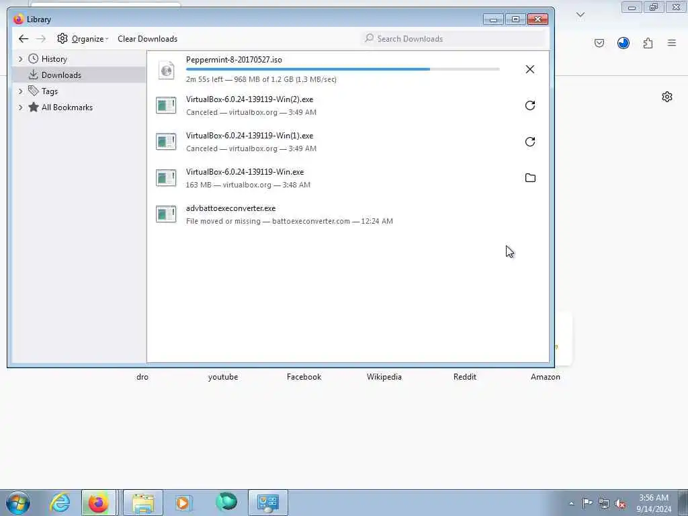The height and width of the screenshot is (516, 688).
Task: Click the VirtualBox-6.0.24-139119-Win.exe file icon
Action: (167, 177)
